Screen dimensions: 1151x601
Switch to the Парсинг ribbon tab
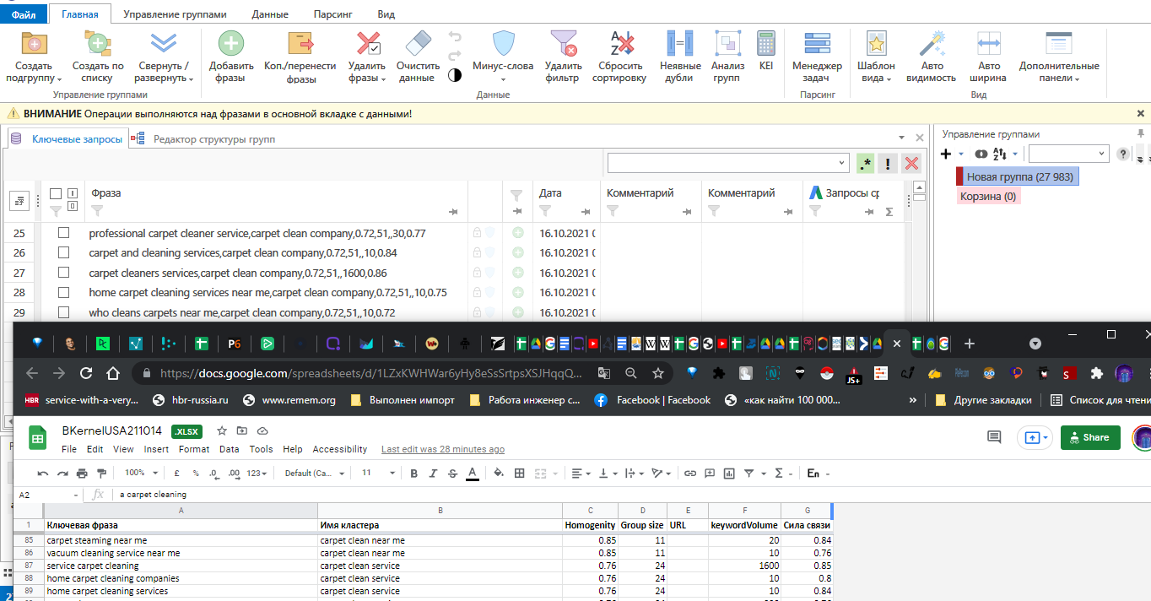pos(333,14)
